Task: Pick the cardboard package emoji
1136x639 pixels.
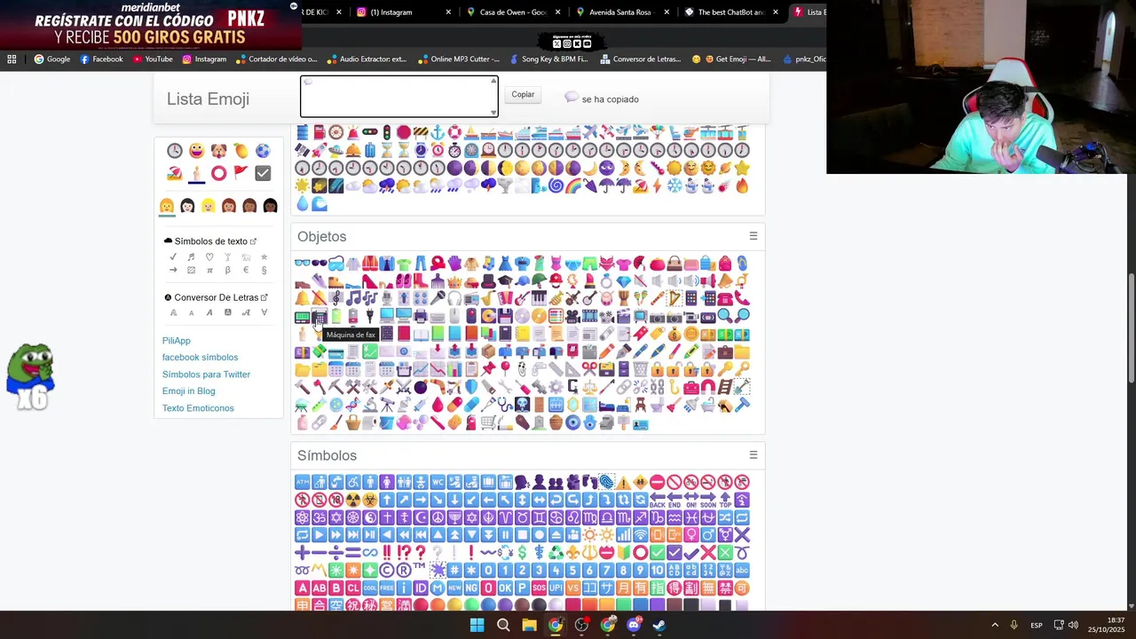Action: 488,351
